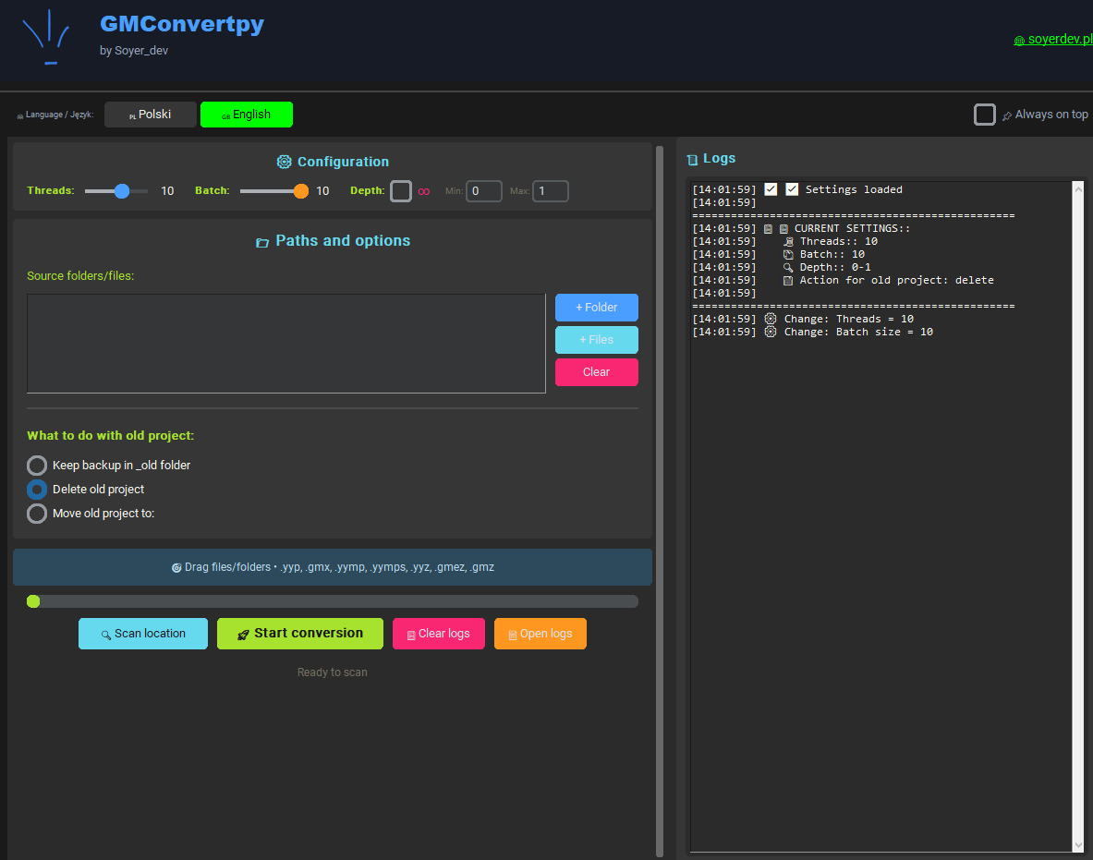This screenshot has height=860, width=1093.
Task: Click the Always on top pin icon
Action: tap(1006, 115)
